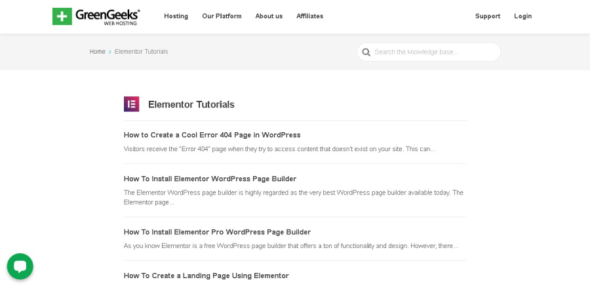Open the About us menu
This screenshot has height=286, width=590.
click(269, 16)
